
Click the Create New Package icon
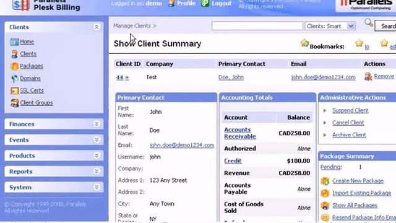325,181
